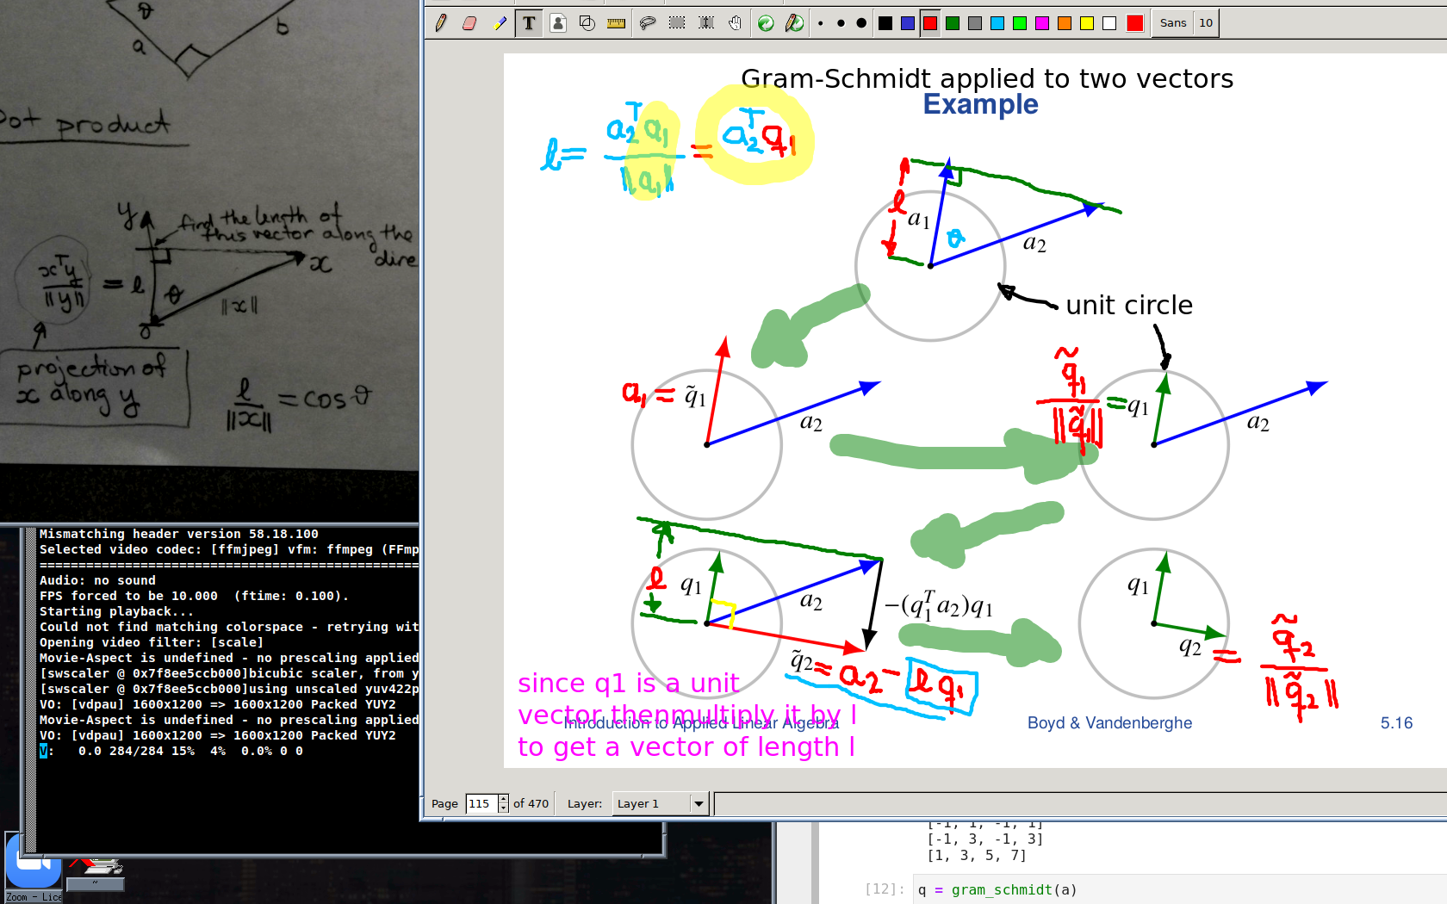
Task: Click the page number field showing 115
Action: [x=481, y=803]
